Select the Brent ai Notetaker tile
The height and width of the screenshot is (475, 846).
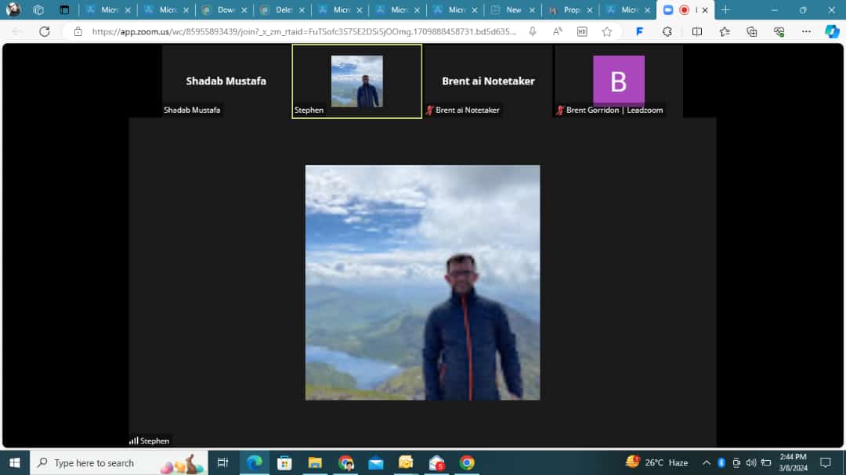click(x=488, y=81)
